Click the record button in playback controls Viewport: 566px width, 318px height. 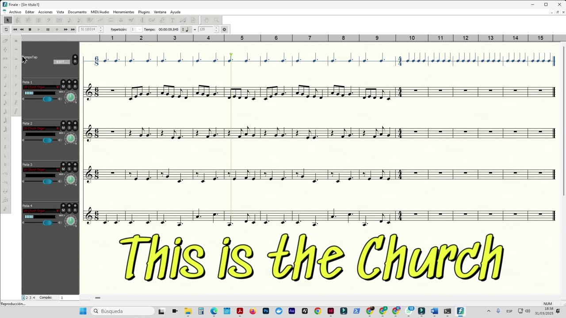point(57,30)
